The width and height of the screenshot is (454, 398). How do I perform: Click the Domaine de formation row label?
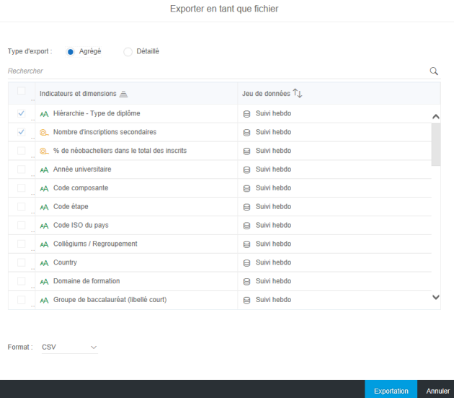86,281
